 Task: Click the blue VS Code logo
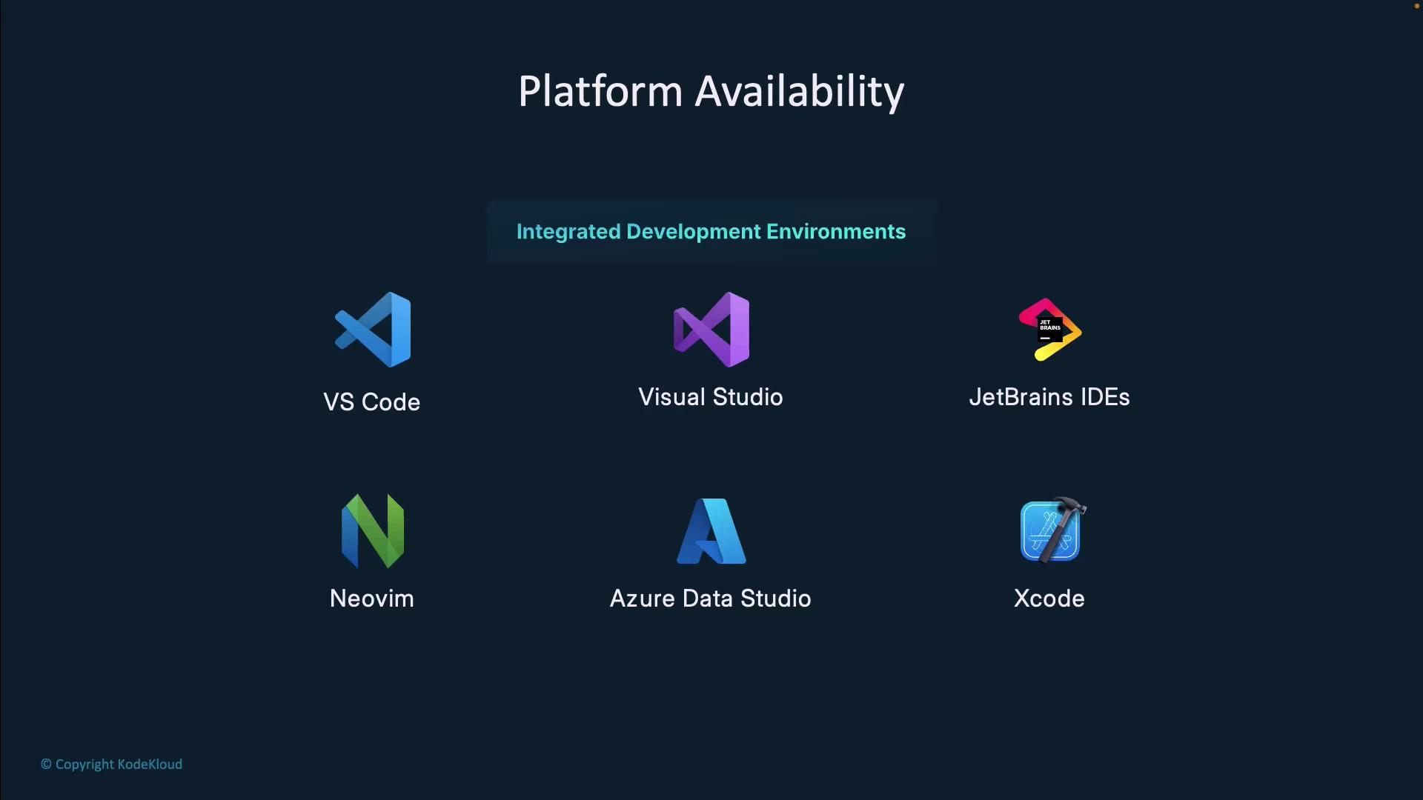point(373,330)
